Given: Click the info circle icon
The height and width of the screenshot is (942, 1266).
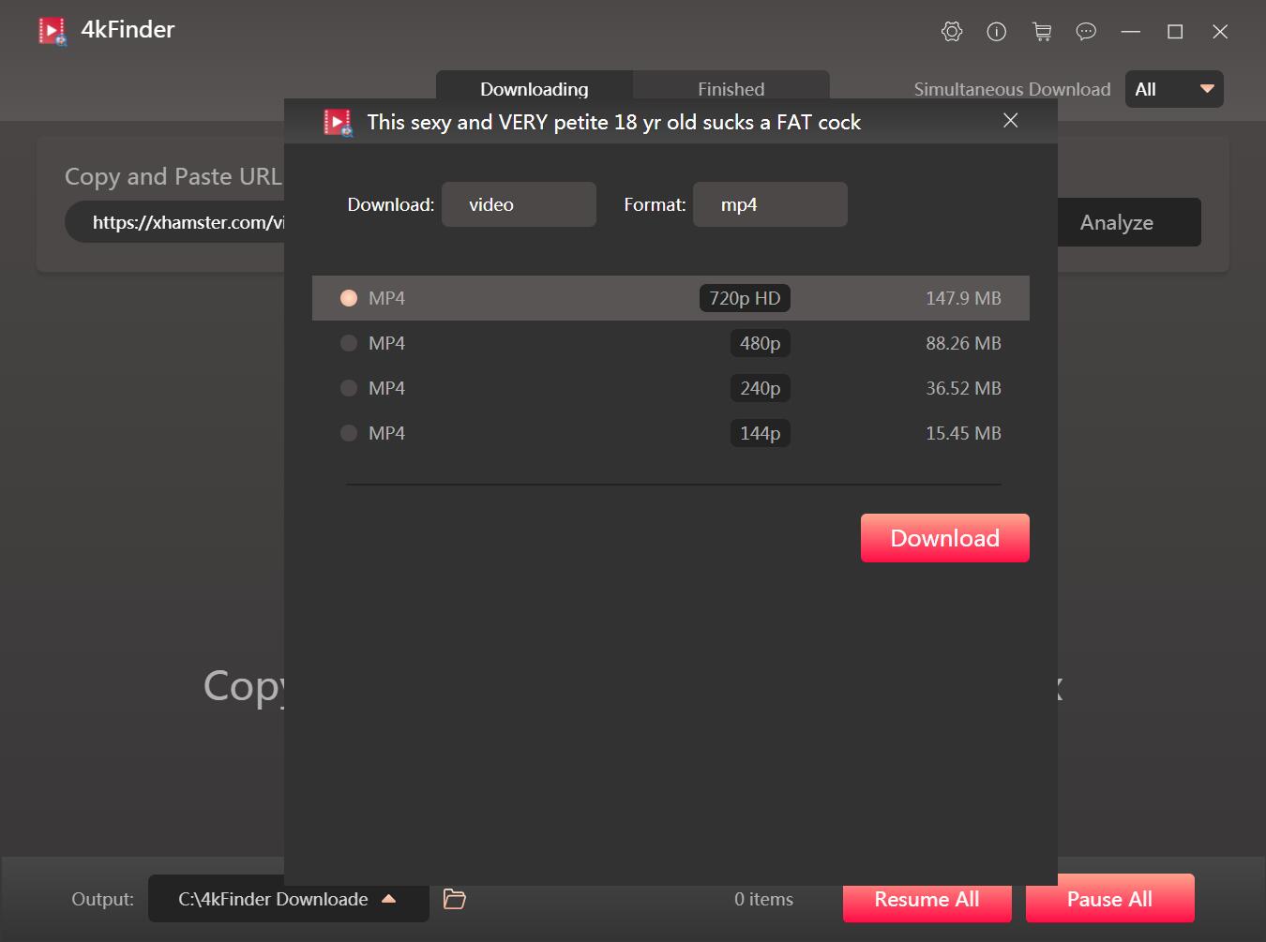Looking at the screenshot, I should [x=996, y=32].
